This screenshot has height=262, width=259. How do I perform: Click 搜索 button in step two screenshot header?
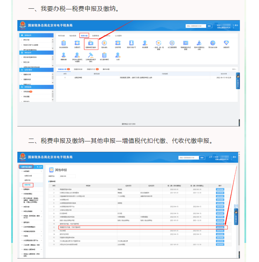point(202,158)
